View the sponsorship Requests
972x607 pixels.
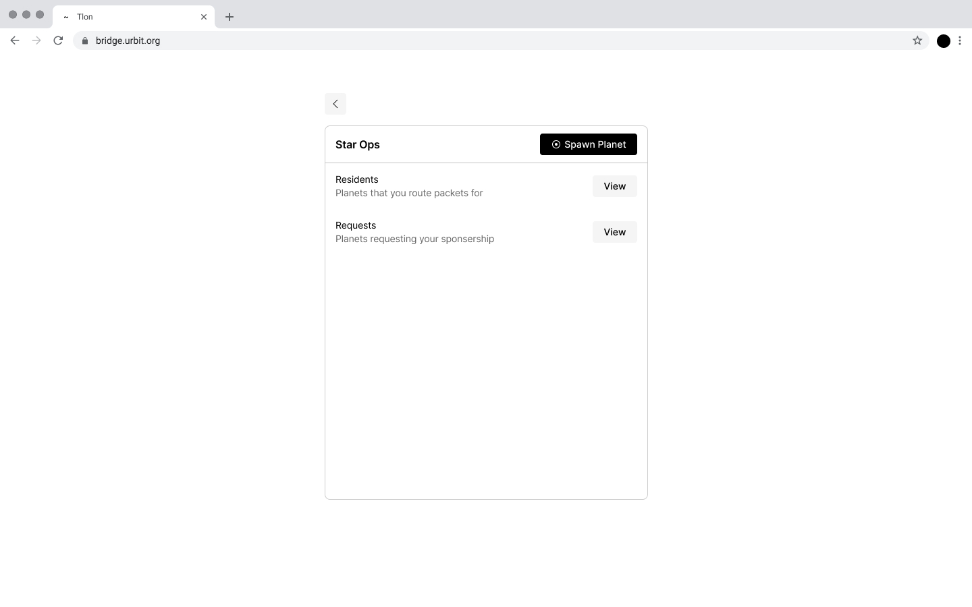pos(614,232)
